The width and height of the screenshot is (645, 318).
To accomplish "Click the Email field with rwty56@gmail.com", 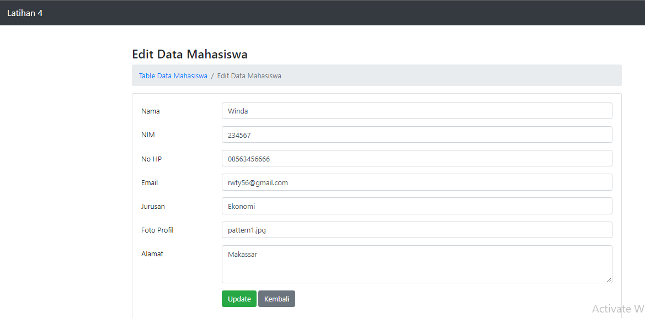I will point(417,182).
